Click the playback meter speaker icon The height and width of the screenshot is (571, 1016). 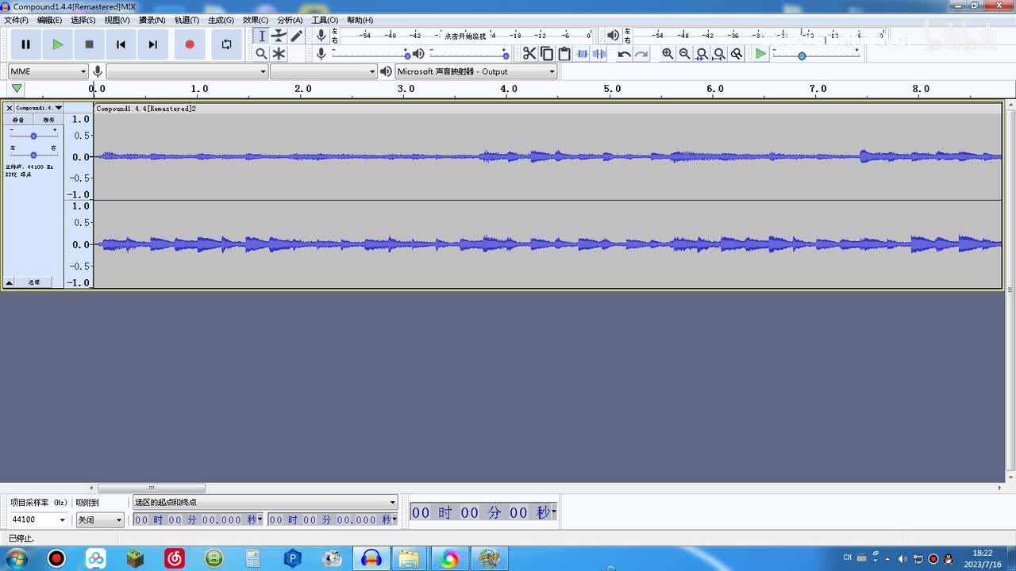click(613, 36)
